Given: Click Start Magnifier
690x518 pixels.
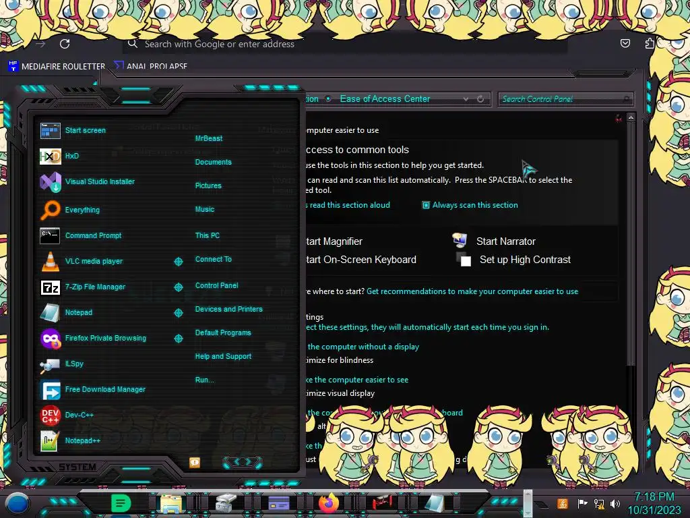Looking at the screenshot, I should pos(334,241).
